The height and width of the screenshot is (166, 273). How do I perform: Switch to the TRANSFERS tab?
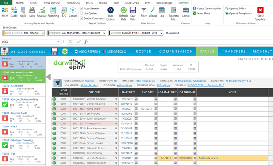point(234,51)
